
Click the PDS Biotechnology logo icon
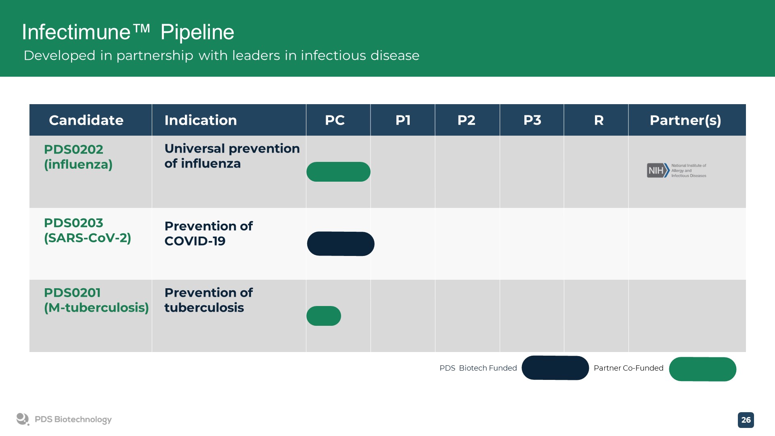(23, 419)
